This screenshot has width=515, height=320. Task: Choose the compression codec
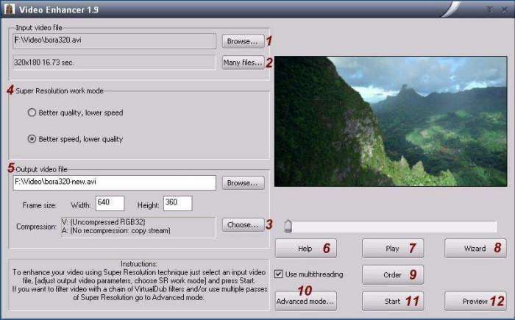click(243, 225)
